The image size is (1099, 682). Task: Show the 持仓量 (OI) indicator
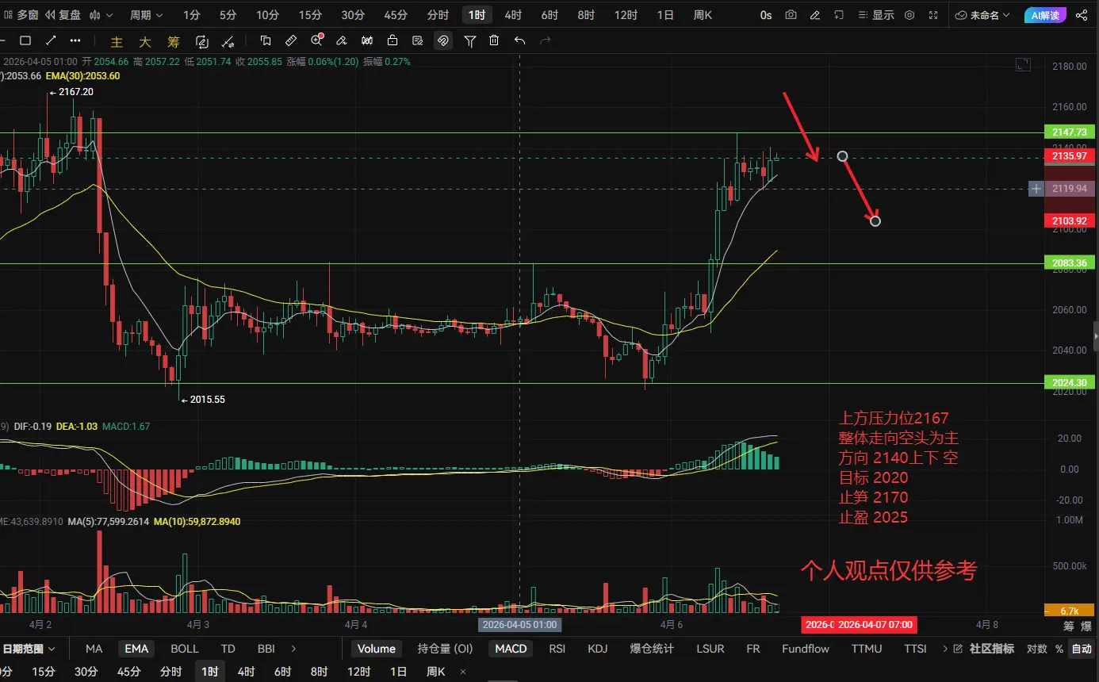coord(446,649)
